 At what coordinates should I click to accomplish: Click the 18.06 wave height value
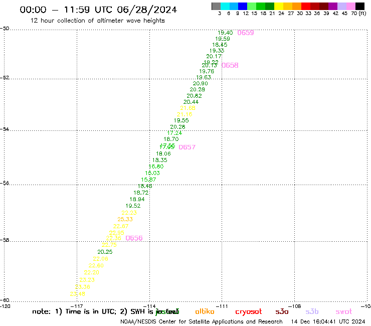pos(163,153)
